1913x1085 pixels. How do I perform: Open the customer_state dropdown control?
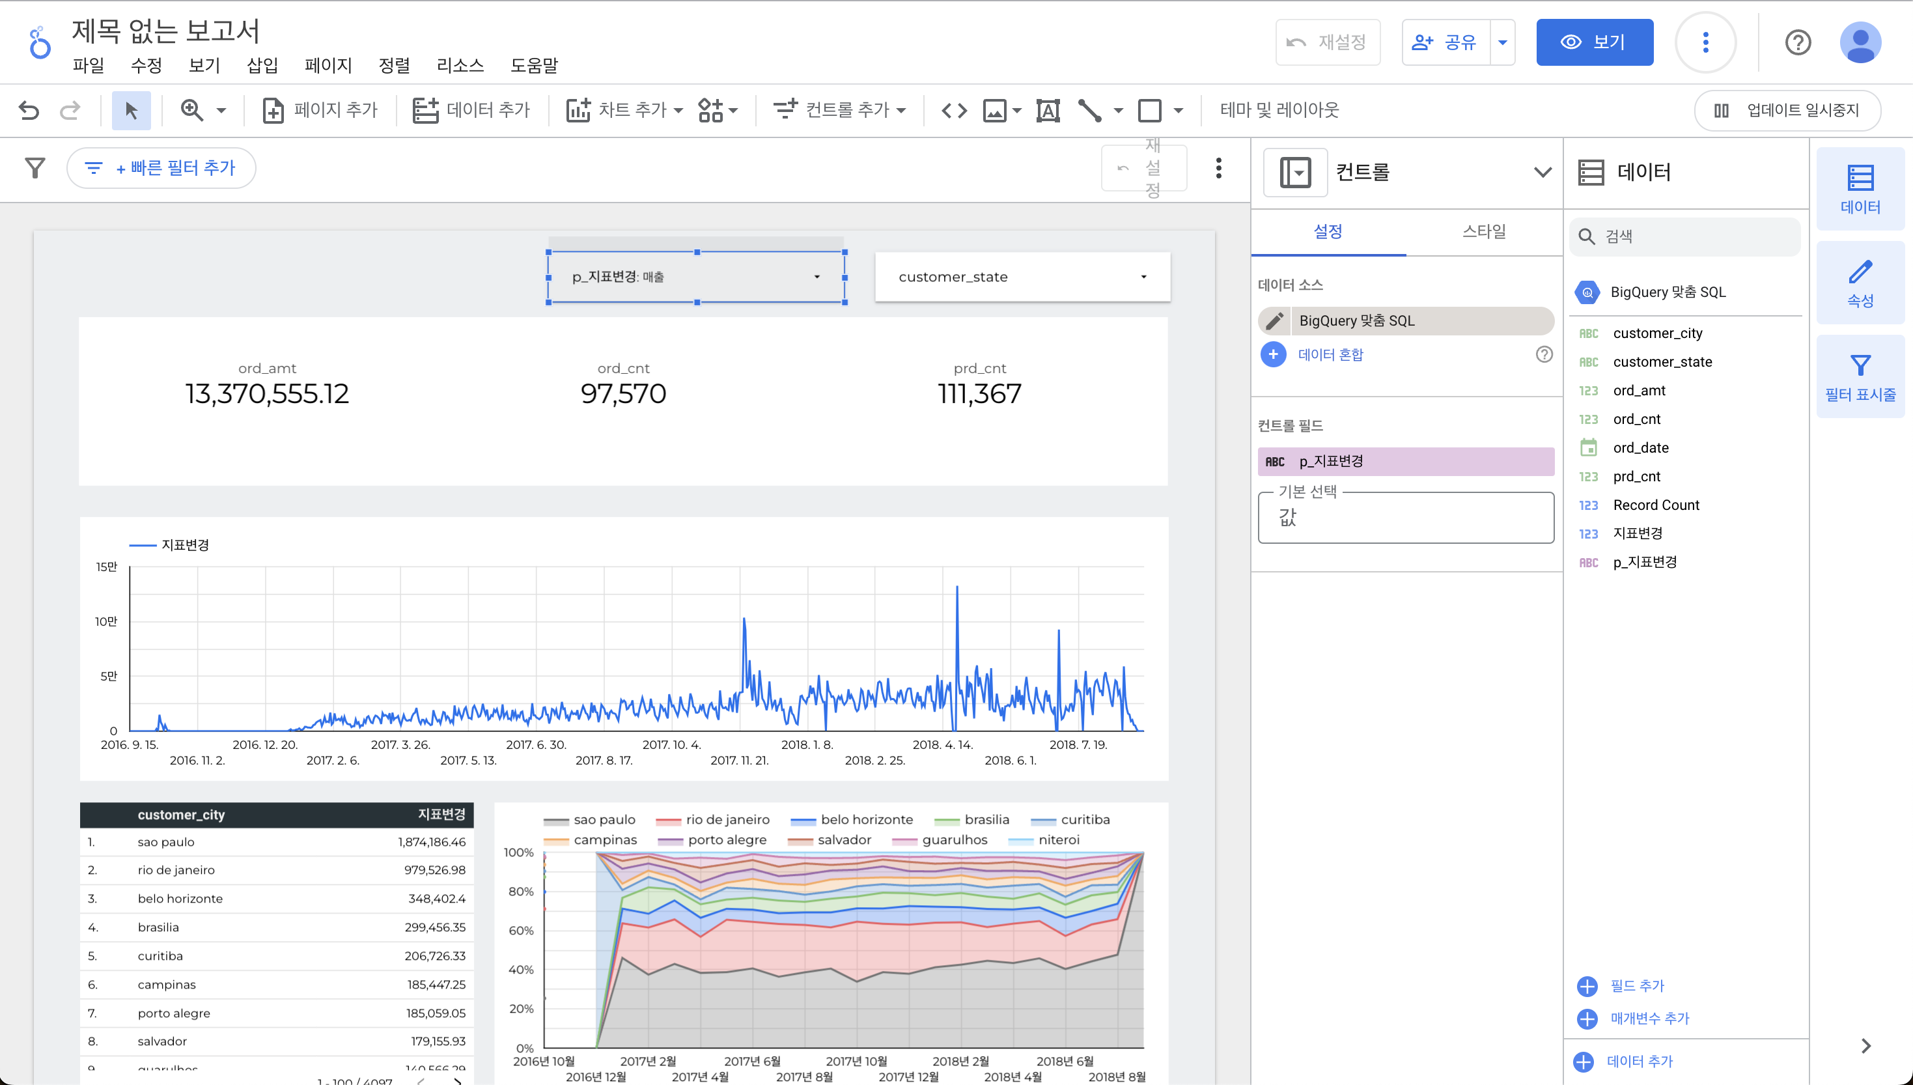(x=1022, y=277)
